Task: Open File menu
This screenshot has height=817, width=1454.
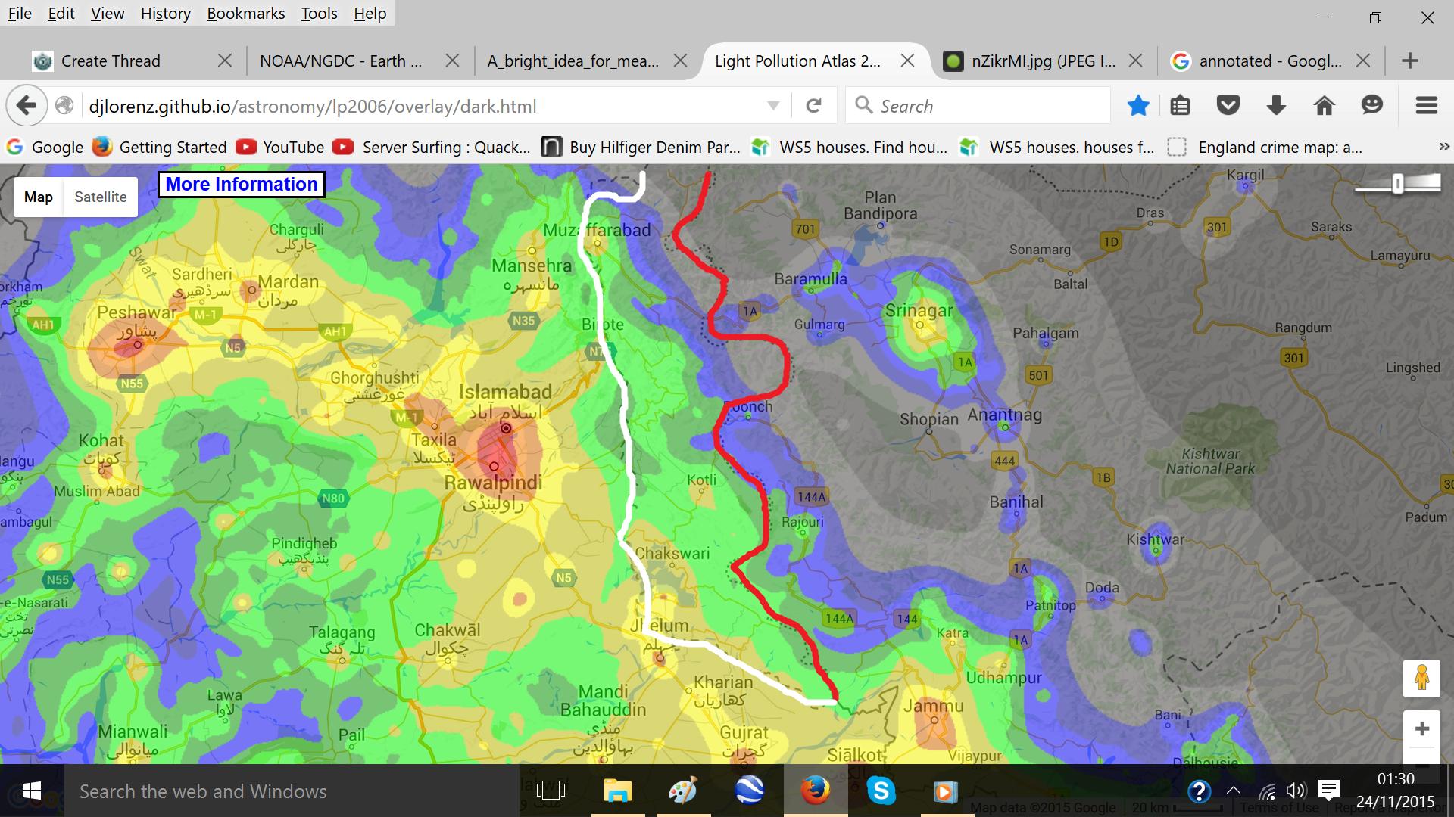Action: click(x=20, y=14)
